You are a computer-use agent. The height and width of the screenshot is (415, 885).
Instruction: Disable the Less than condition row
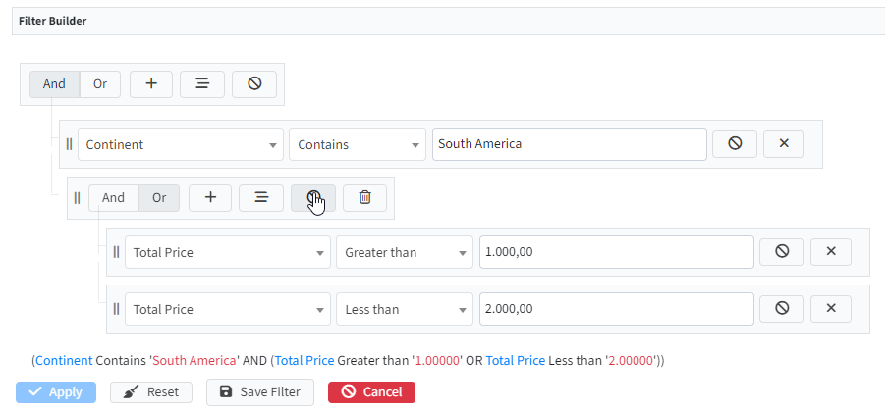(x=782, y=308)
